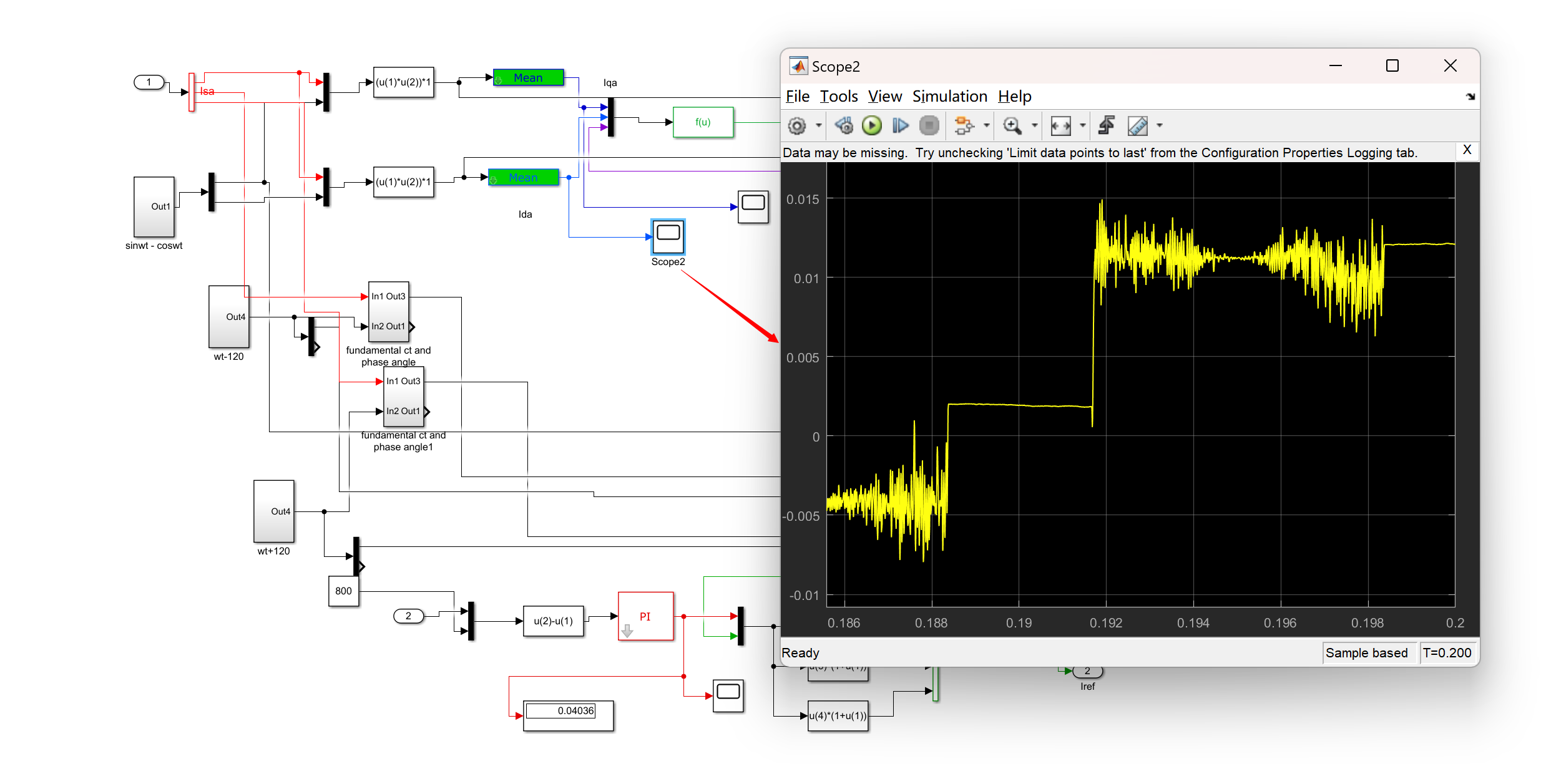Click the Step Forward icon
The width and height of the screenshot is (1541, 764).
point(900,126)
